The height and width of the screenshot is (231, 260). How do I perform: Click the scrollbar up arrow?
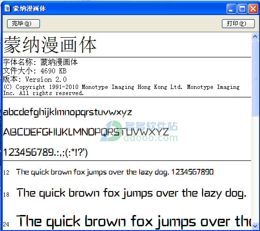point(255,36)
